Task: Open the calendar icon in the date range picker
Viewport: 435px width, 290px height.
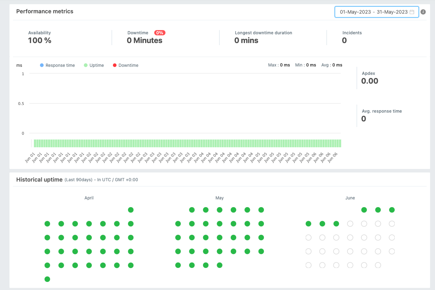Action: (x=411, y=12)
